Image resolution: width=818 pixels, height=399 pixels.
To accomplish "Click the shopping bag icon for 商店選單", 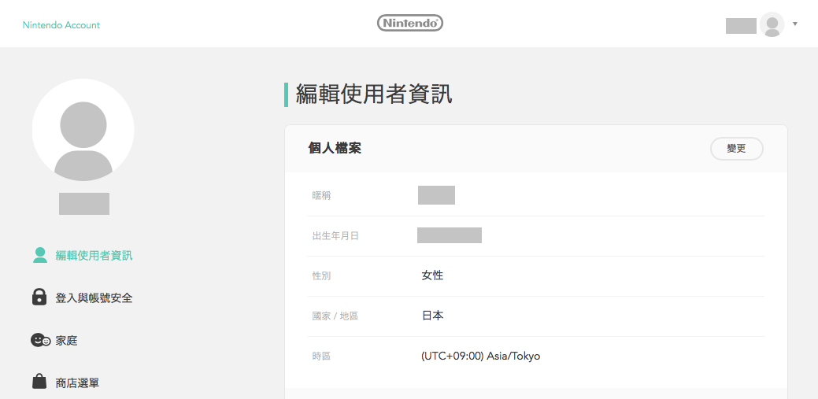I will coord(39,382).
